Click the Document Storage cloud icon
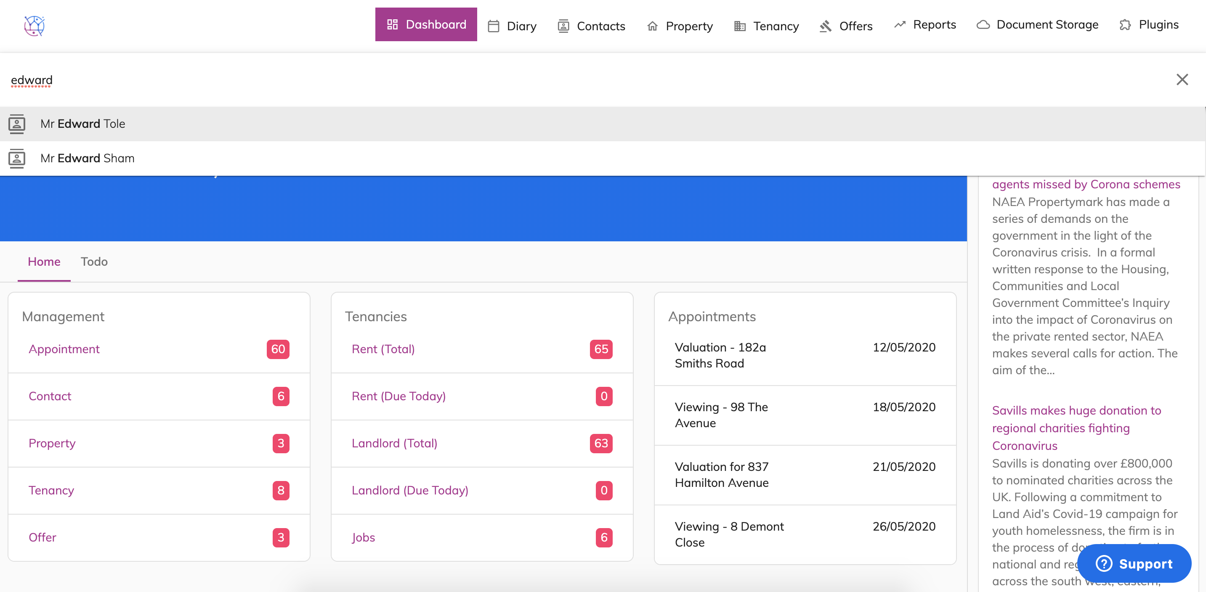The height and width of the screenshot is (592, 1206). pos(983,25)
